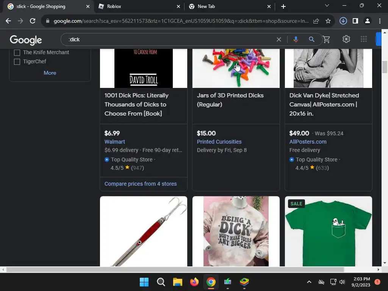Click the Chrome taskbar icon
Image resolution: width=388 pixels, height=291 pixels.
211,282
